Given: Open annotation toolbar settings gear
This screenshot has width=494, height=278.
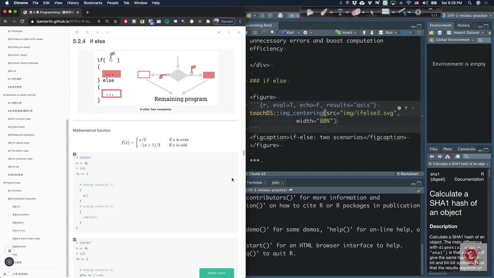Looking at the screenshot, I should pos(418,12).
